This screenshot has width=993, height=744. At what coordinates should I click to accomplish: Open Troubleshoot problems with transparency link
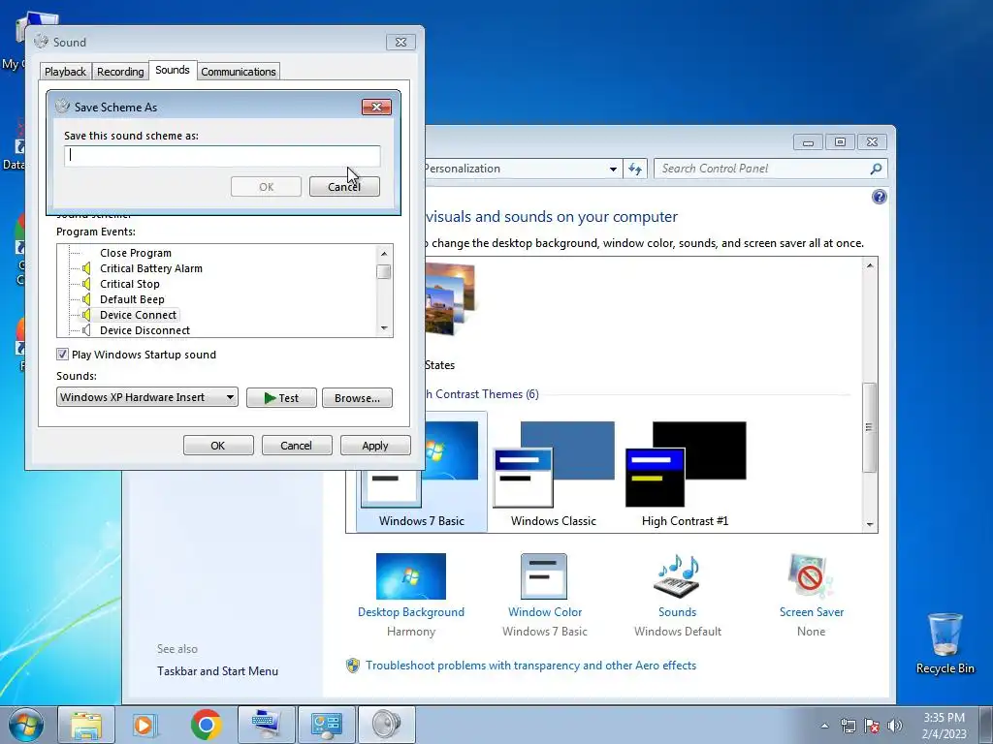click(x=530, y=666)
